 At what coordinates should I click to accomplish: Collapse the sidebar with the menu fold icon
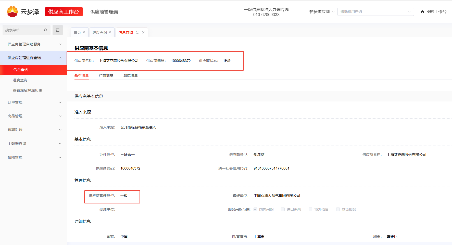click(x=58, y=30)
